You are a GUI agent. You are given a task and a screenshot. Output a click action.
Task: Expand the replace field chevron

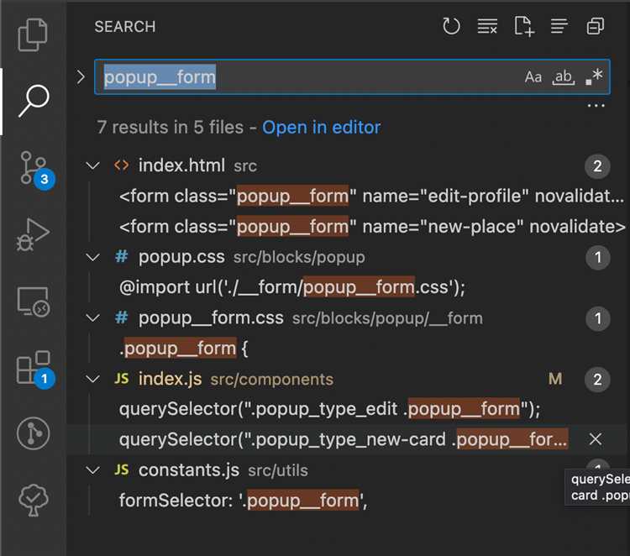[81, 77]
